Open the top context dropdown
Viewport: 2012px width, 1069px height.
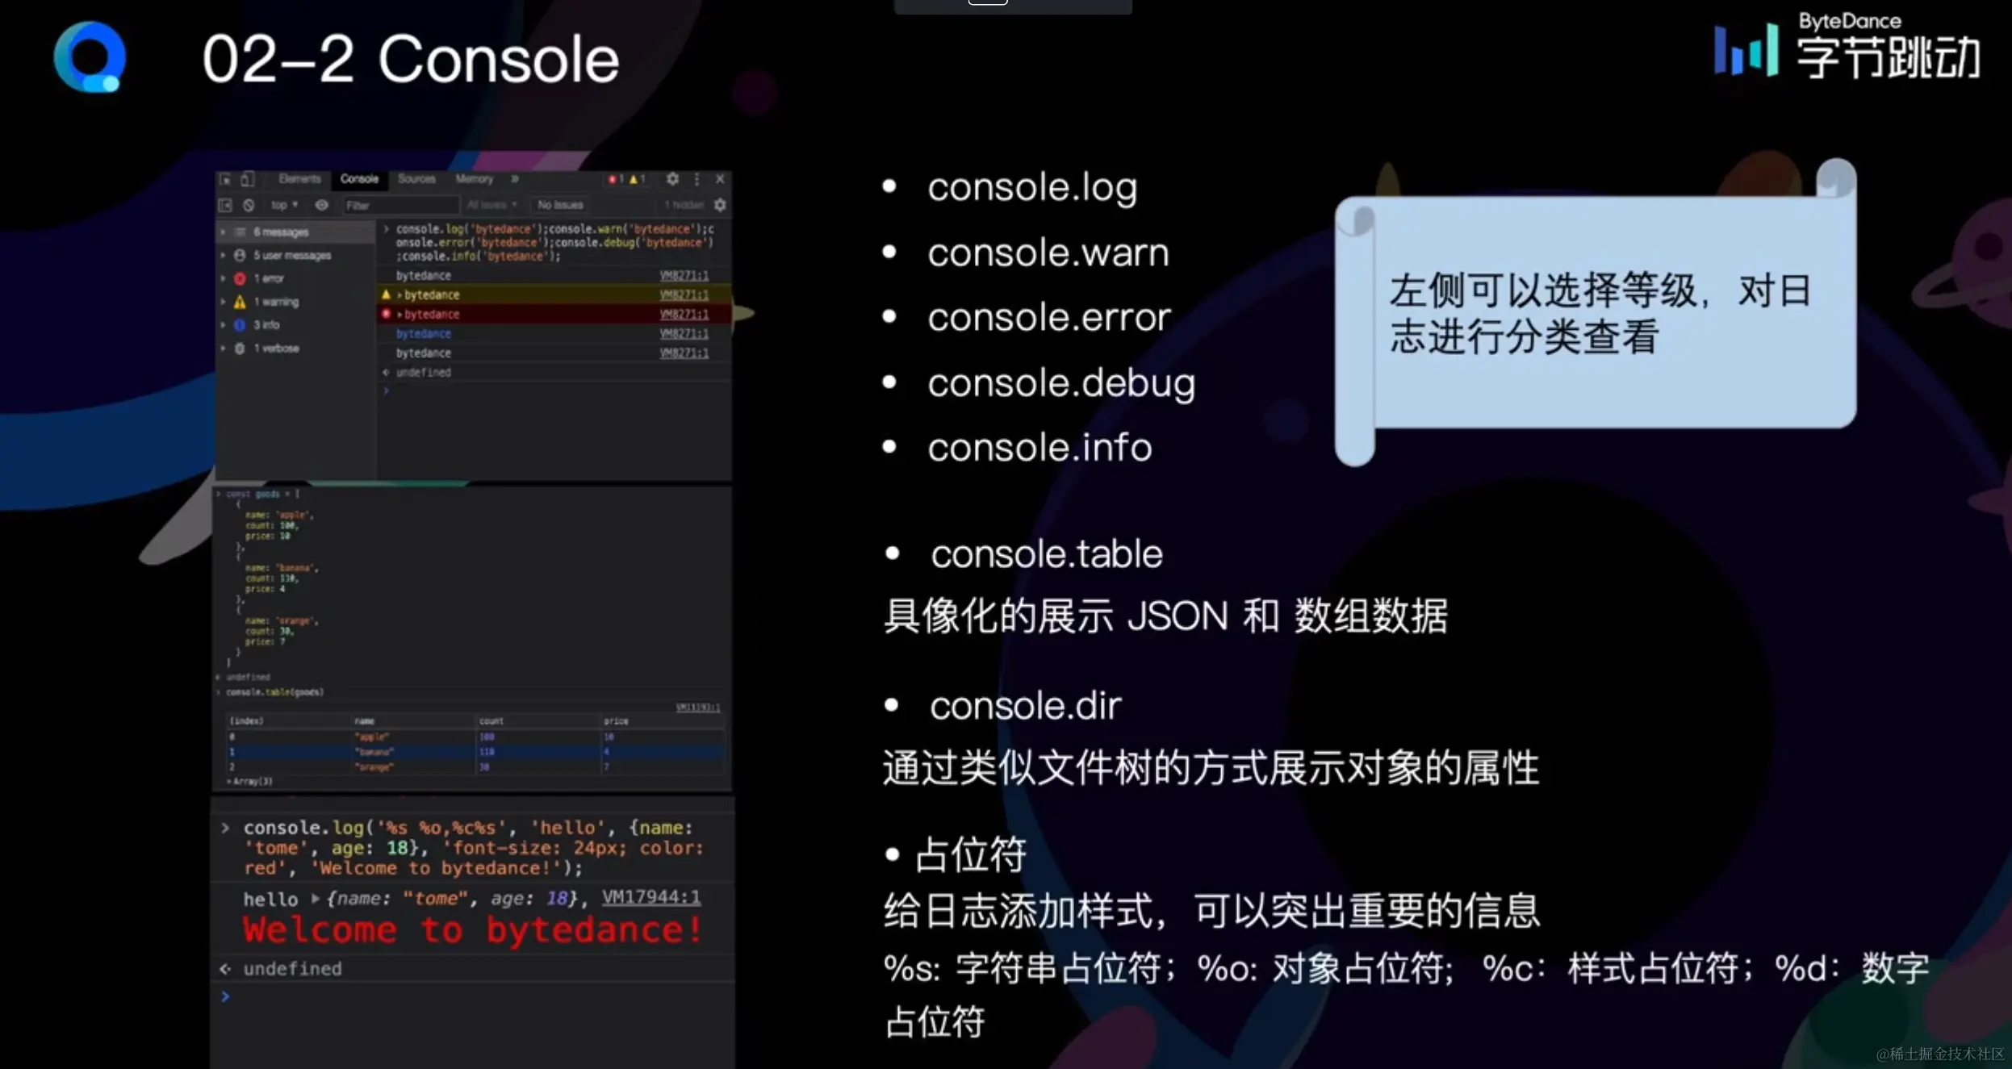point(284,205)
